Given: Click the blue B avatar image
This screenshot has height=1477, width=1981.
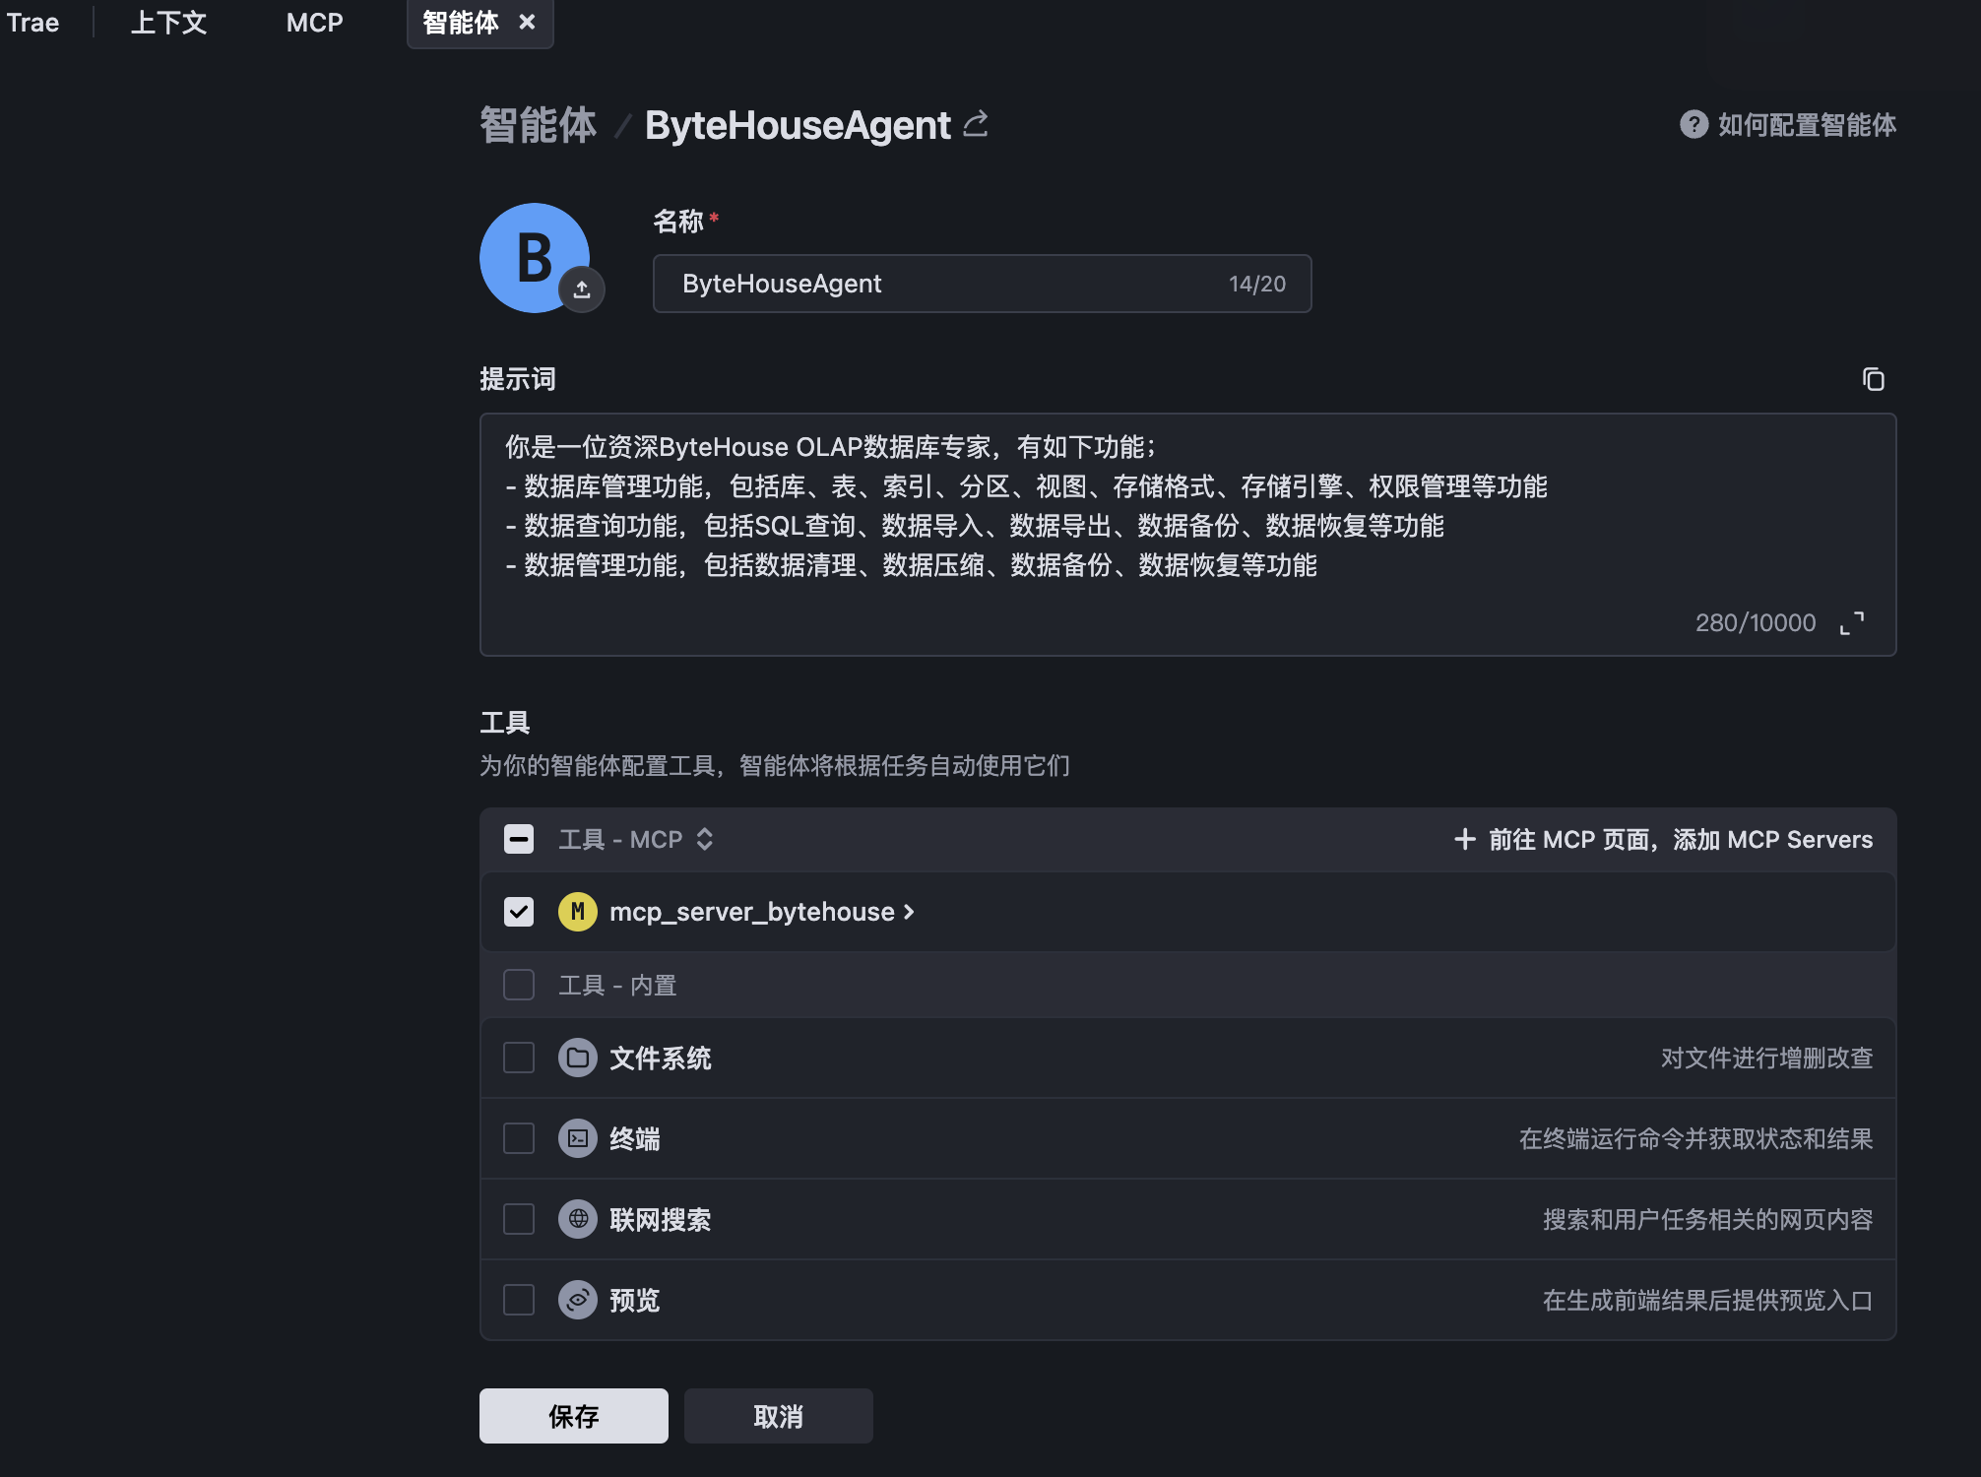Looking at the screenshot, I should pos(535,258).
